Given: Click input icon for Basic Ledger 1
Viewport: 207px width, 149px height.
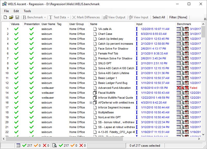Looking at the screenshot, I should (137, 78).
